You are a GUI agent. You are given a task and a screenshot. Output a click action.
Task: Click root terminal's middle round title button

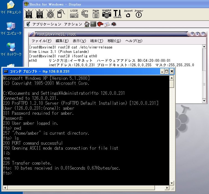pos(197,34)
